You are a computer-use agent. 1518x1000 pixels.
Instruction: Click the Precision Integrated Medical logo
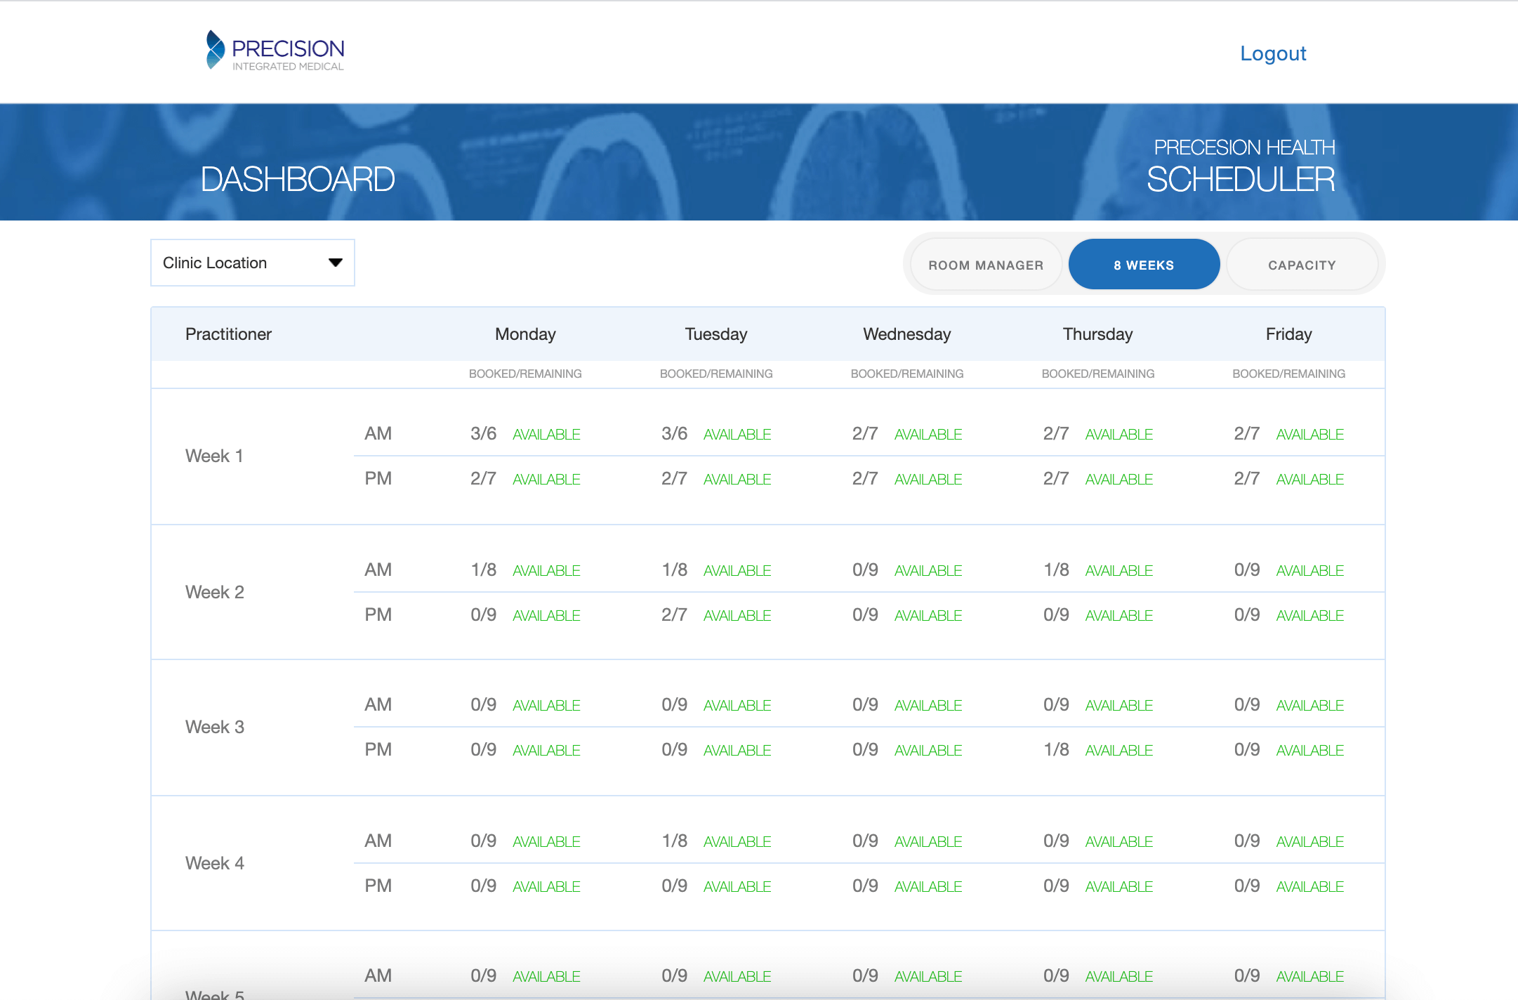(275, 51)
